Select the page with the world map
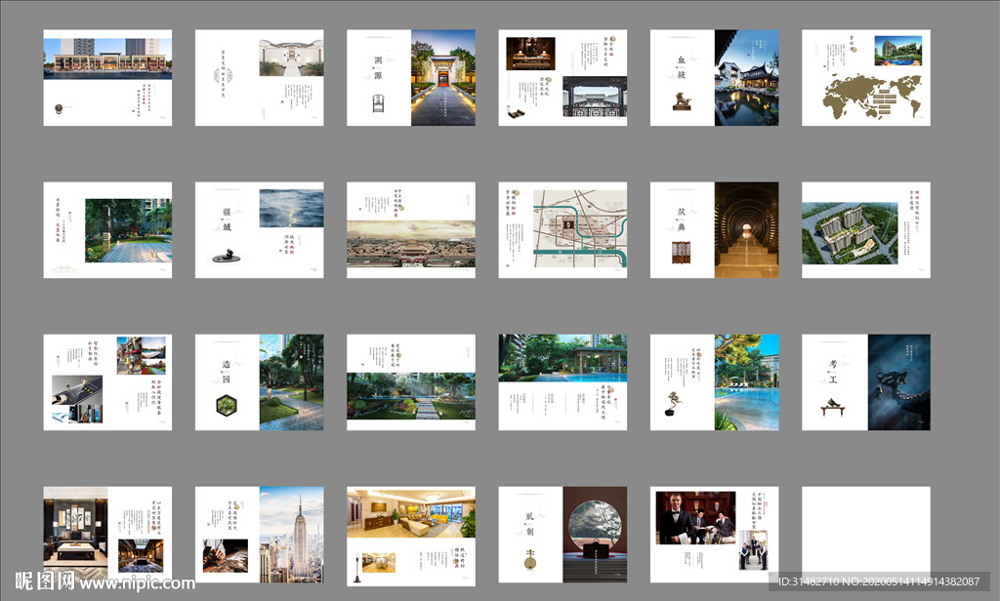This screenshot has width=1000, height=601. 866,77
